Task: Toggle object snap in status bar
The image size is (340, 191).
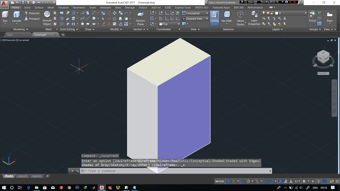Action: pyautogui.click(x=271, y=181)
